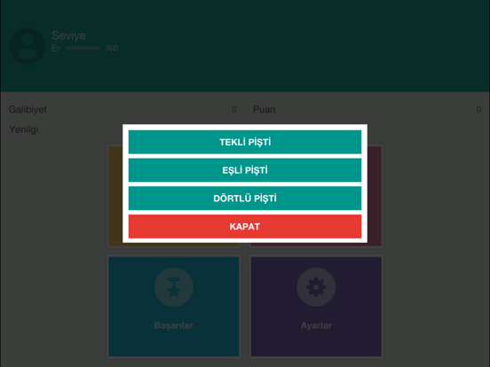Viewport: 490px width, 367px height.
Task: Click the Puan stat label
Action: (x=264, y=110)
